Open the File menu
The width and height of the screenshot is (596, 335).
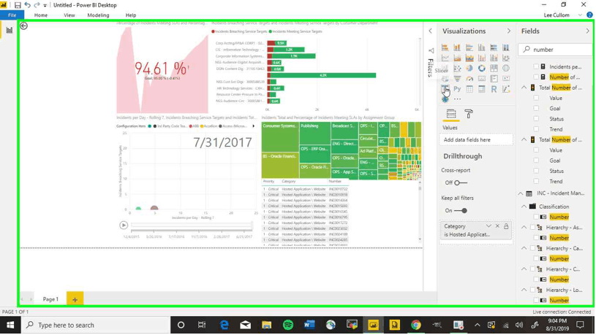pos(12,15)
